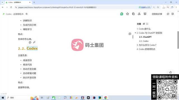Open the green AI assistant icon
179x100 pixels.
click(x=122, y=14)
